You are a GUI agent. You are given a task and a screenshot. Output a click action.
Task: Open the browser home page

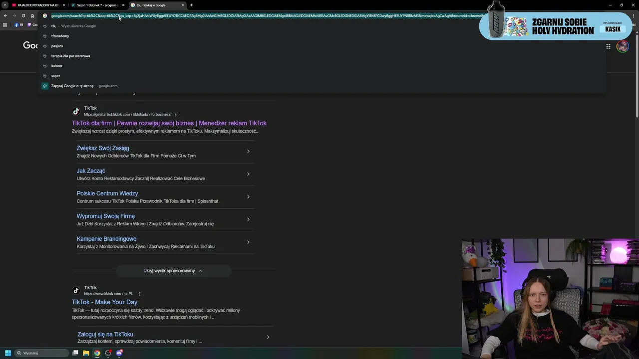pos(32,15)
